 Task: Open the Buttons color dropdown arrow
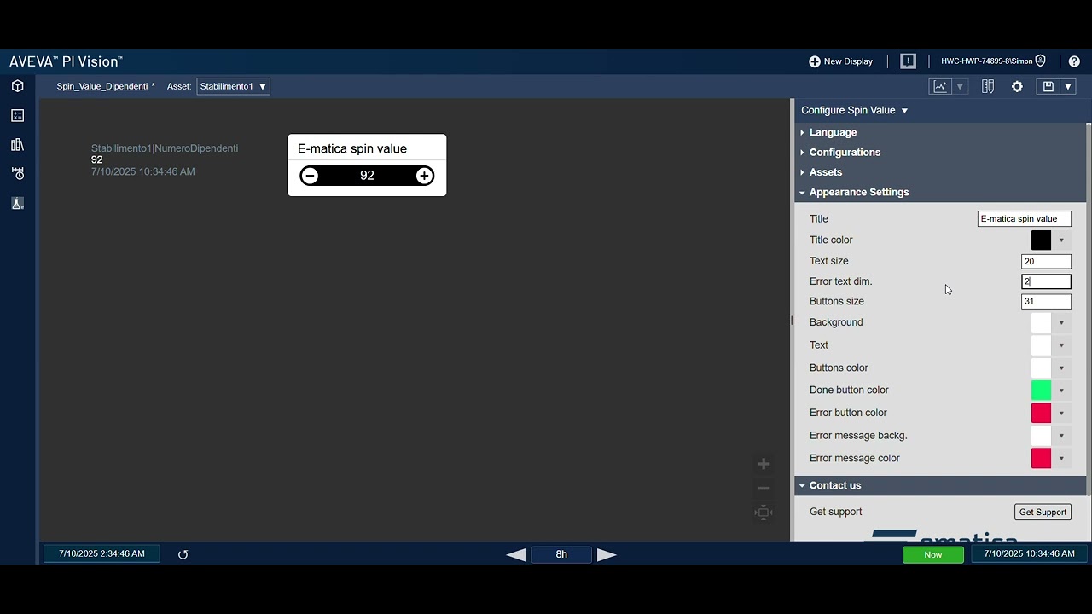(1061, 368)
